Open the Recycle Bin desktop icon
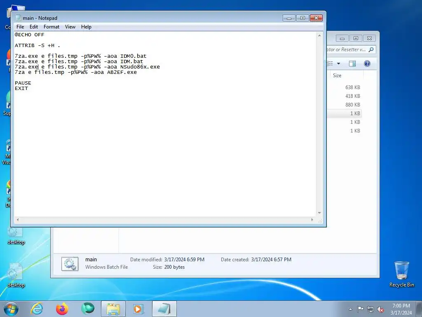The width and height of the screenshot is (422, 317). point(401,274)
